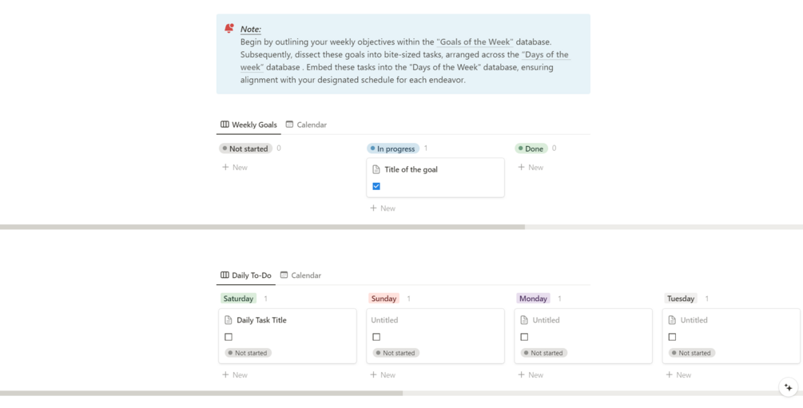The height and width of the screenshot is (408, 803).
Task: Uncheck the Title of the goal checkbox
Action: [376, 186]
